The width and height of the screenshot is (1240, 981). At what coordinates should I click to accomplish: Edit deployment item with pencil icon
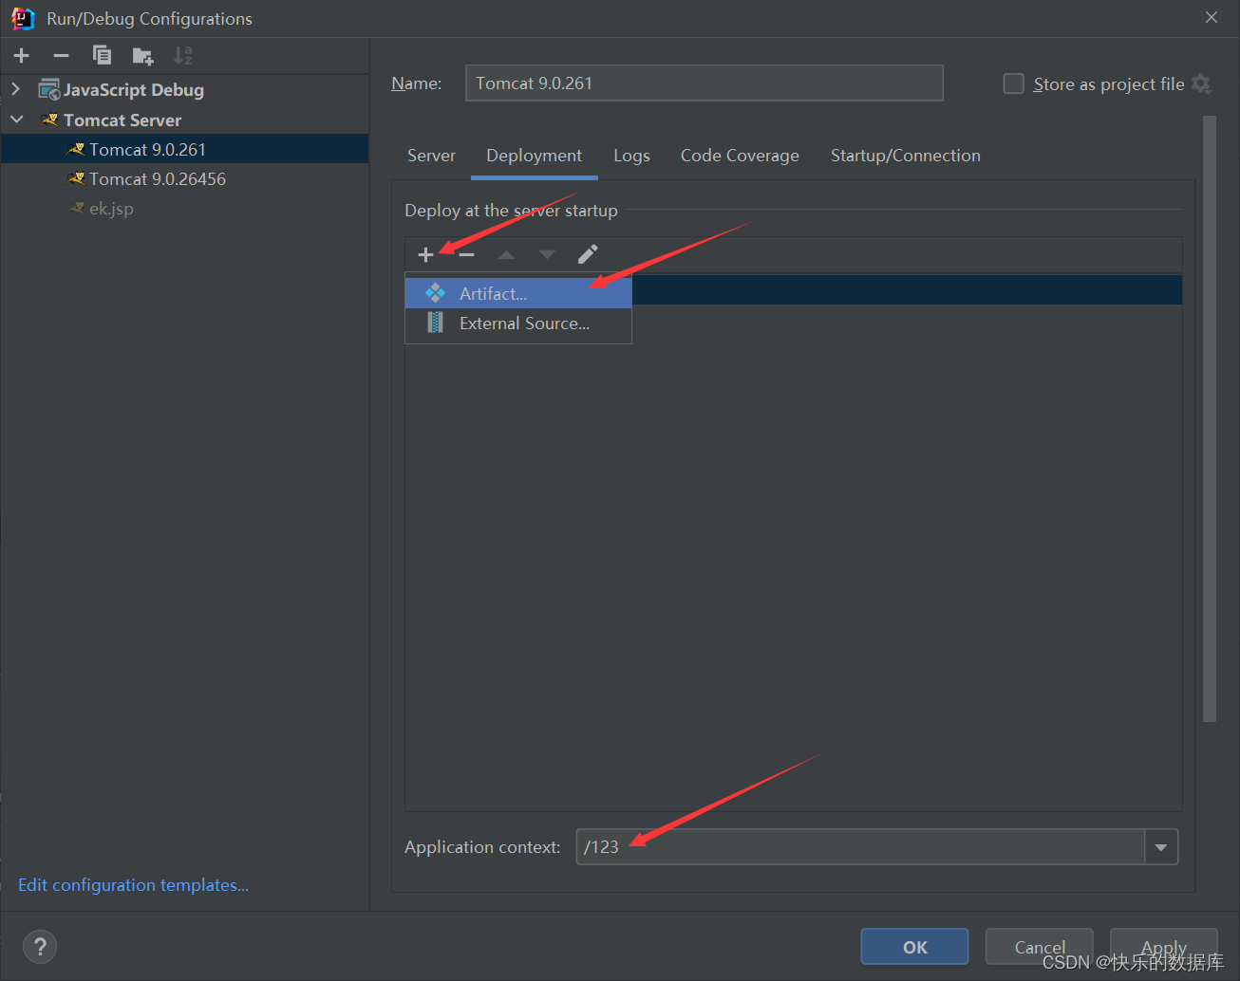pos(588,254)
